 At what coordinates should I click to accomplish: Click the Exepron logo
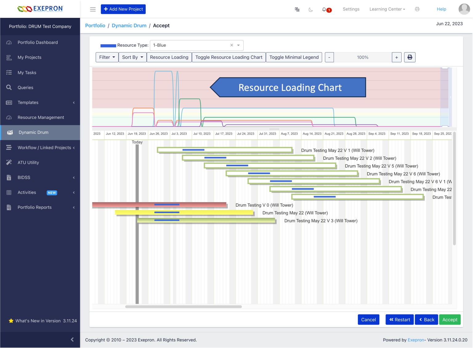40,9
